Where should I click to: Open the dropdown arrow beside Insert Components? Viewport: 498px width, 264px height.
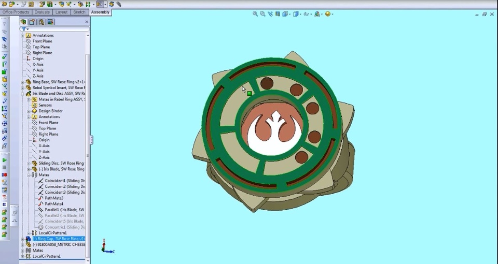17,5
